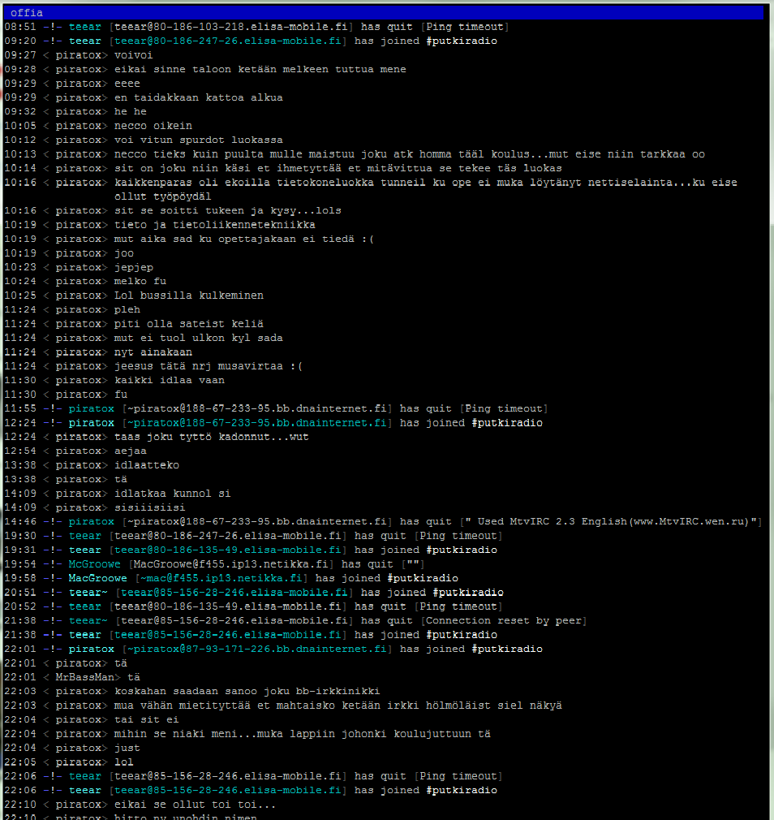This screenshot has width=774, height=820.
Task: Click the McGroowe nick in the 19:54 quit line
Action: [95, 564]
